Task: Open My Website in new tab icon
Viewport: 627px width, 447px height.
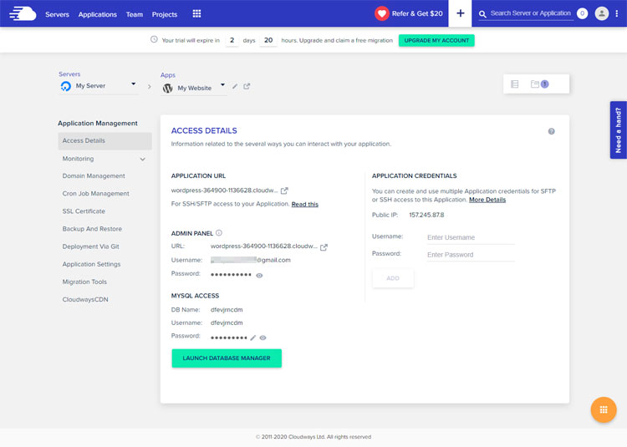Action: pyautogui.click(x=247, y=86)
